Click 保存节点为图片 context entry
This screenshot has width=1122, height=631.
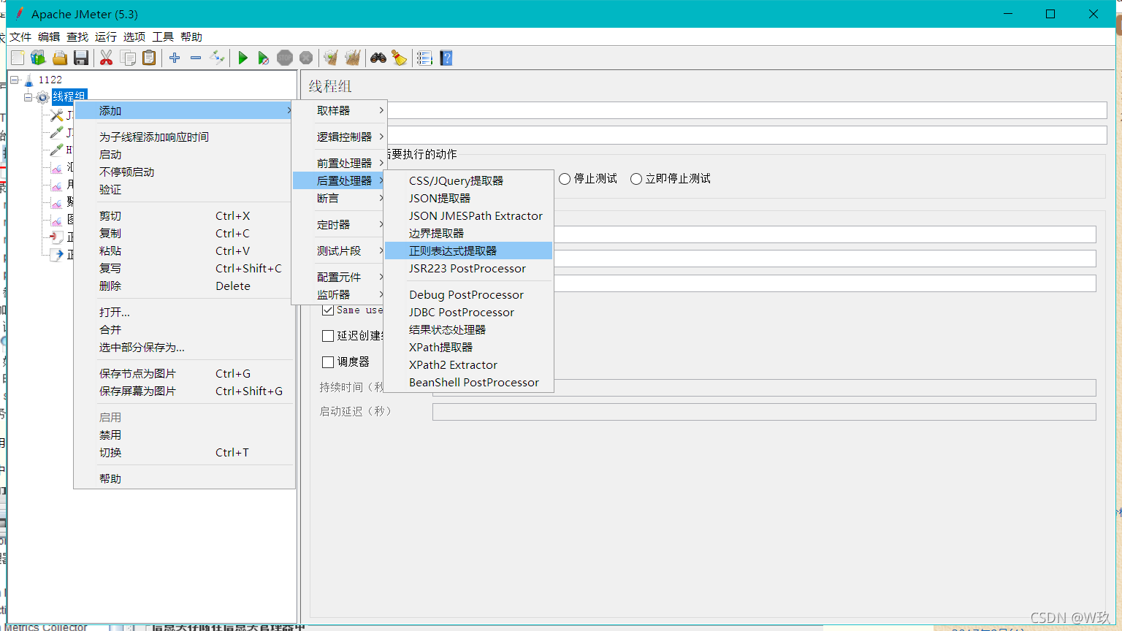tap(184, 373)
